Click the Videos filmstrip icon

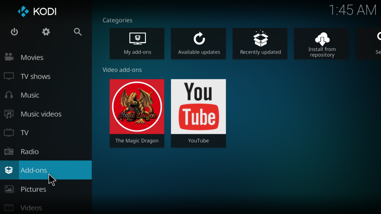click(9, 208)
